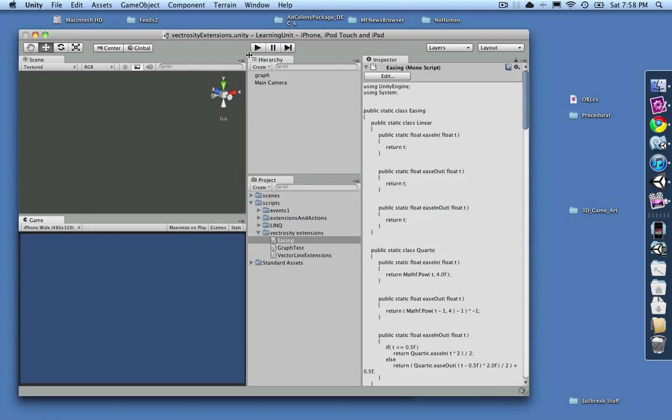Open Trash in Dock

[x=658, y=344]
